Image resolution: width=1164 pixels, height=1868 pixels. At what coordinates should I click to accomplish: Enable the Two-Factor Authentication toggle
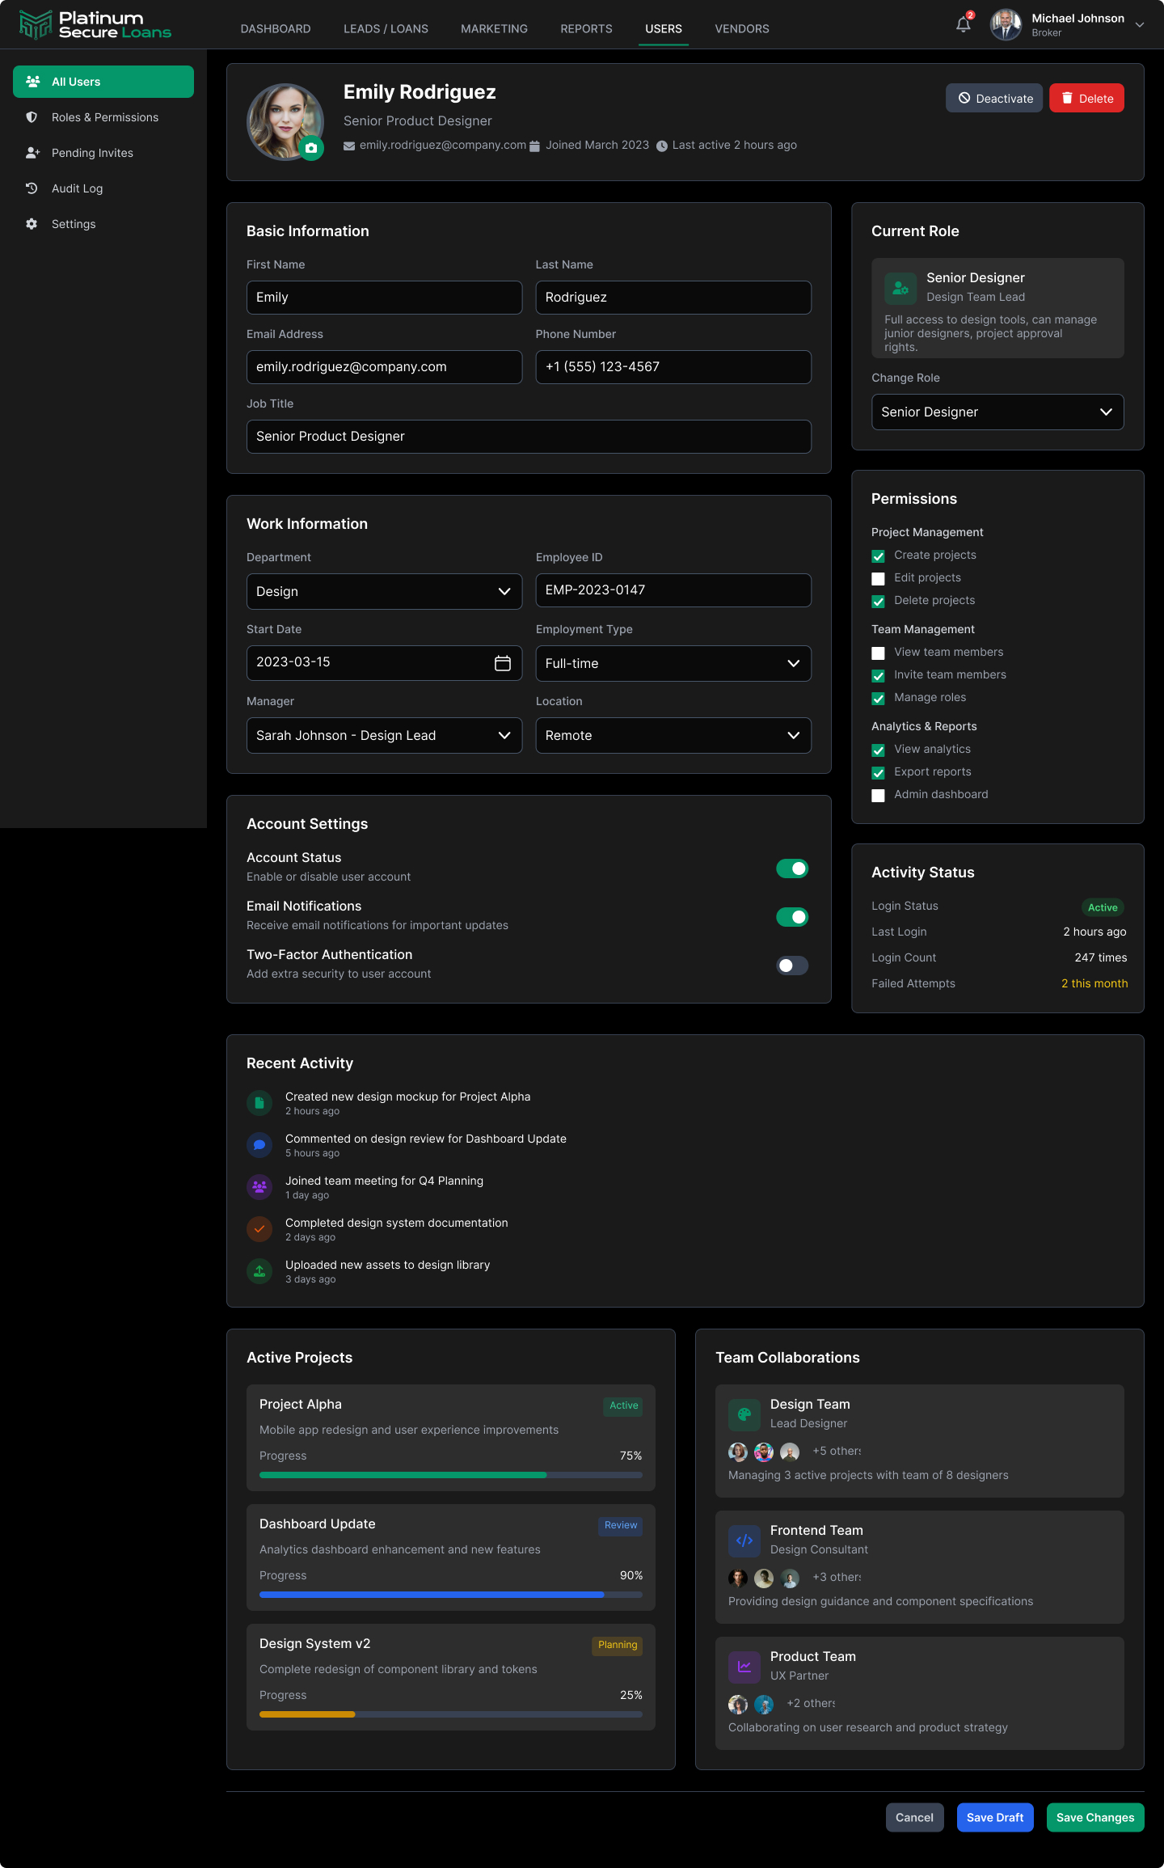pyautogui.click(x=792, y=966)
